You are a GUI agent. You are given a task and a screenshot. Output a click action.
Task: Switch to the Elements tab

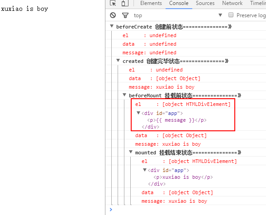[x=151, y=3]
